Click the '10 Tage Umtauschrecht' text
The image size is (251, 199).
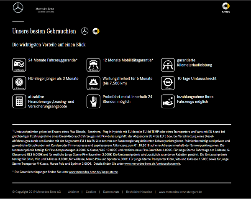[x=197, y=78]
